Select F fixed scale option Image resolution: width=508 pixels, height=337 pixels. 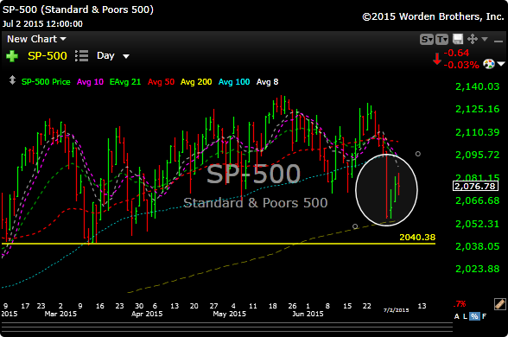click(x=484, y=316)
